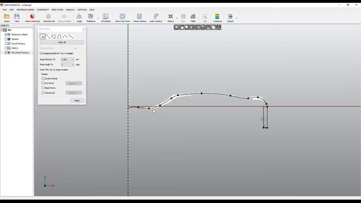The height and width of the screenshot is (203, 361).
Task: Hide the Reference Mesh in object tree
Action: coord(6,34)
